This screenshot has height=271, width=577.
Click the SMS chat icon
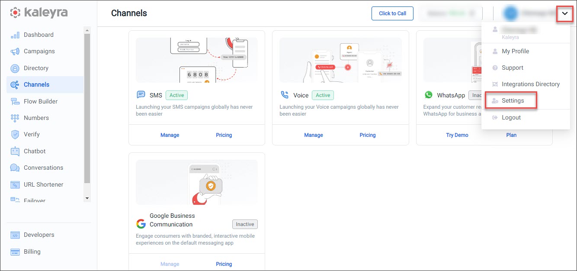point(141,95)
